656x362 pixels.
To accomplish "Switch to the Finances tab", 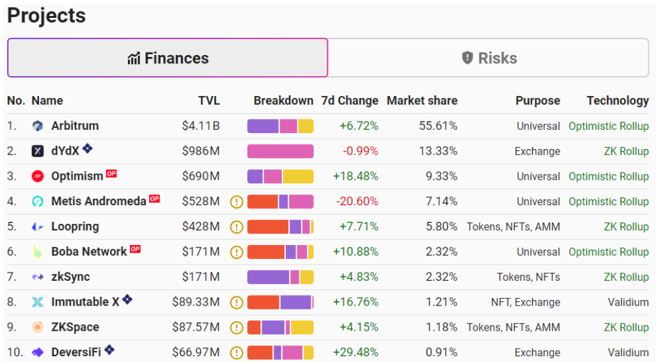I will pos(168,58).
